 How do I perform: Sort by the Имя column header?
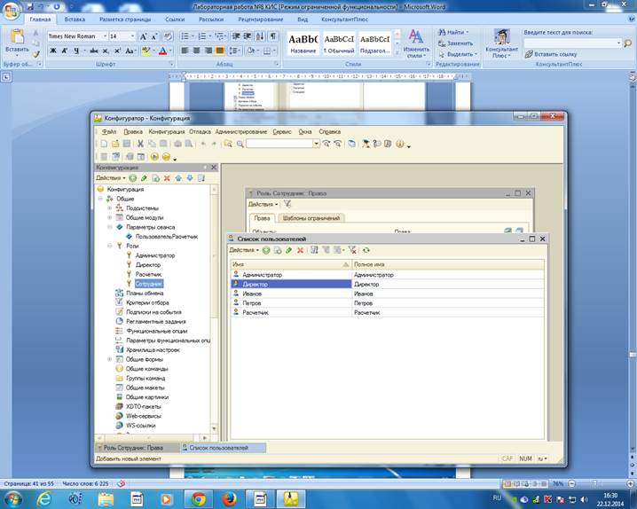291,264
